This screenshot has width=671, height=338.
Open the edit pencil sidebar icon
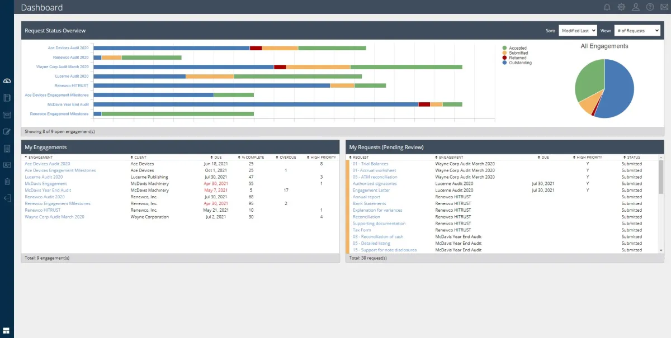tap(7, 132)
